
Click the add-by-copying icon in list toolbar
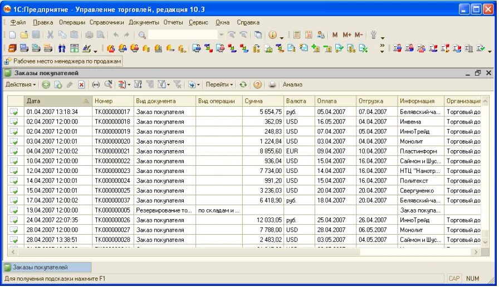click(58, 85)
